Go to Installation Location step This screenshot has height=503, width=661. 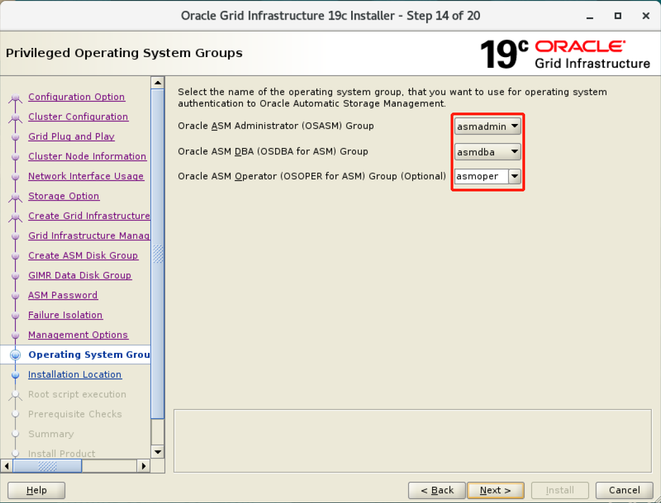coord(75,375)
